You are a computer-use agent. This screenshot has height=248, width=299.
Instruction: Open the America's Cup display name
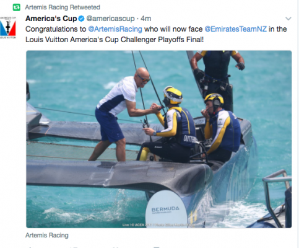51,19
